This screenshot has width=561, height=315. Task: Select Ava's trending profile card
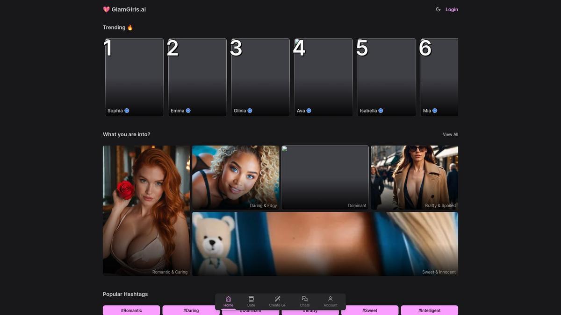tap(324, 77)
